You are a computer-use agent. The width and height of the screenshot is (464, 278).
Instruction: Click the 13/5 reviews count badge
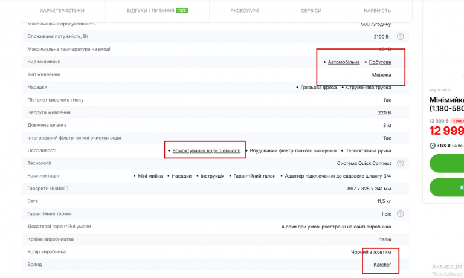point(182,11)
